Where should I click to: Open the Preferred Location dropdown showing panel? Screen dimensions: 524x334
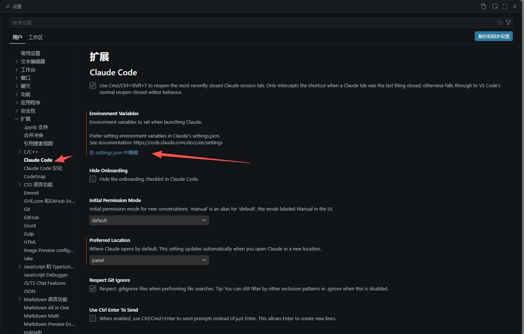coord(149,260)
